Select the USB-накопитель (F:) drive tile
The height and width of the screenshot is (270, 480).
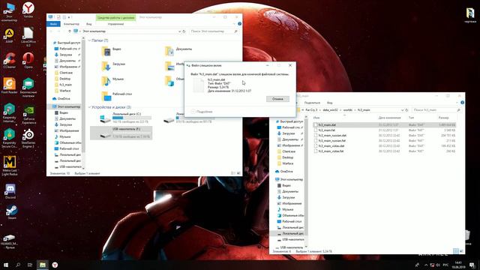click(121, 133)
